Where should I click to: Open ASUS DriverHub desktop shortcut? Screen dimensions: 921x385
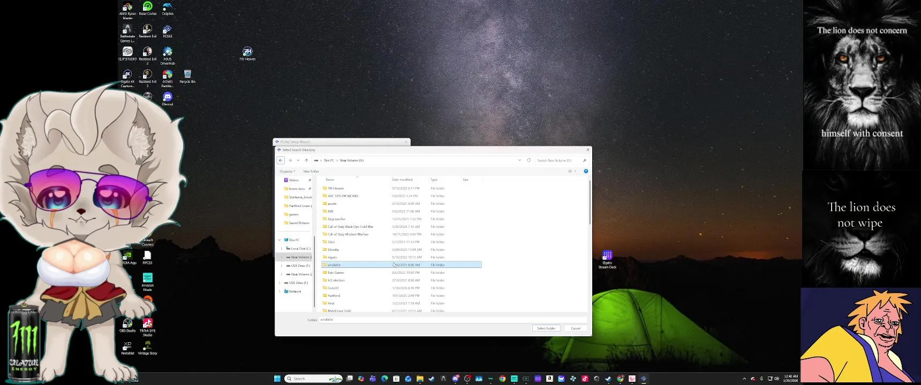[168, 56]
